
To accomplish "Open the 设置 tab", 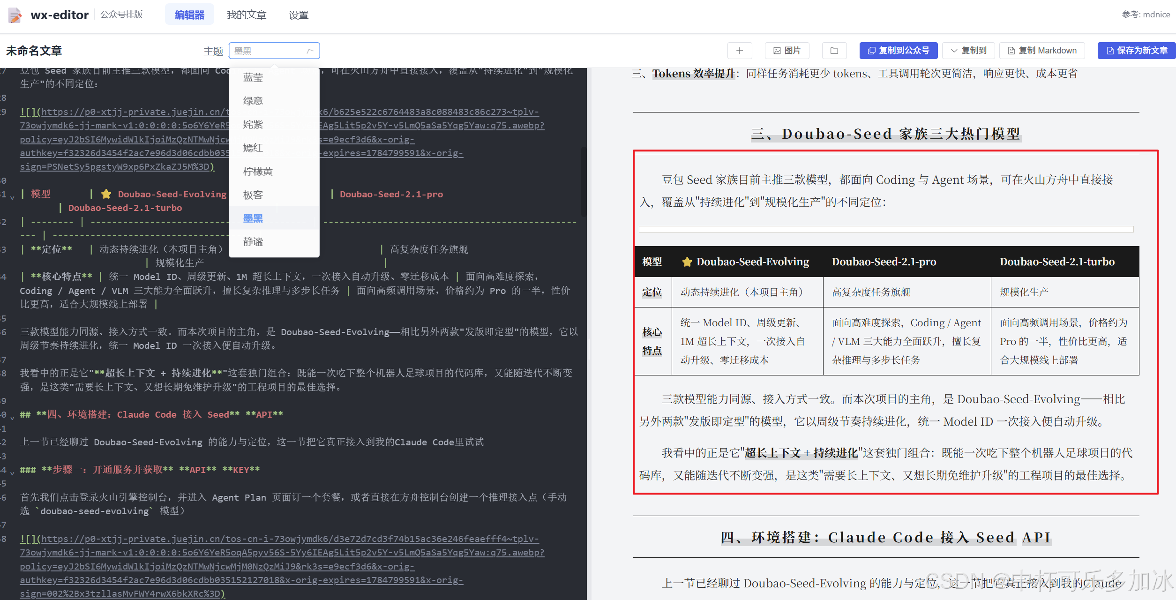I will (299, 15).
